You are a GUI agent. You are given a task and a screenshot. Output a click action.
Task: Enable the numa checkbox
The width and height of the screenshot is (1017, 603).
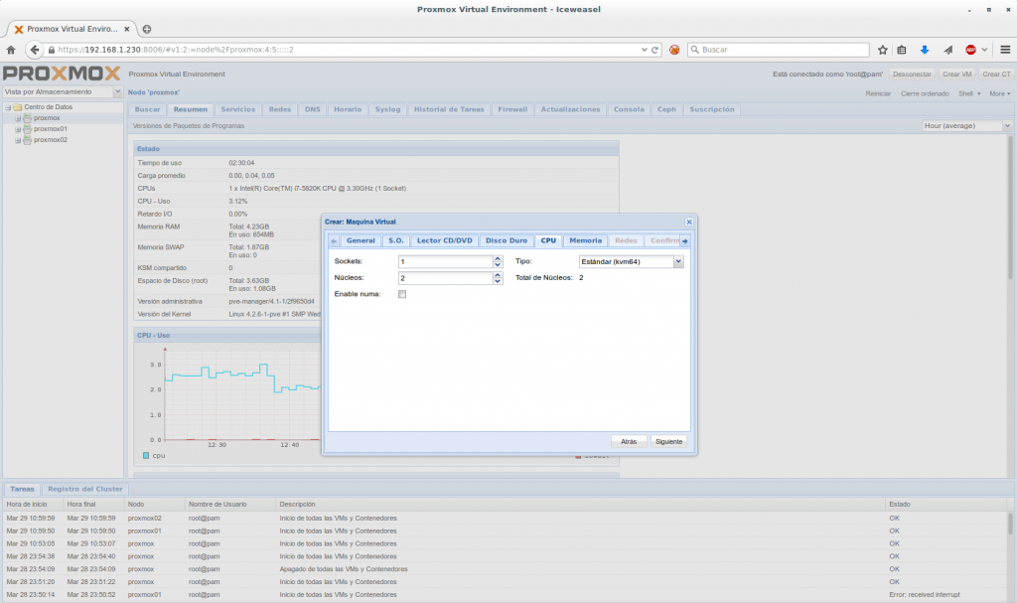click(402, 294)
